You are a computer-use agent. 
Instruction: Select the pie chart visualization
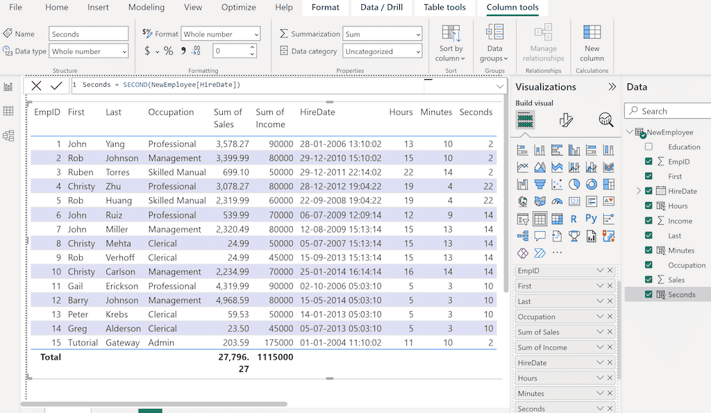pos(574,183)
